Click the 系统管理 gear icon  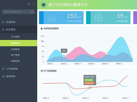pyautogui.click(x=3, y=22)
